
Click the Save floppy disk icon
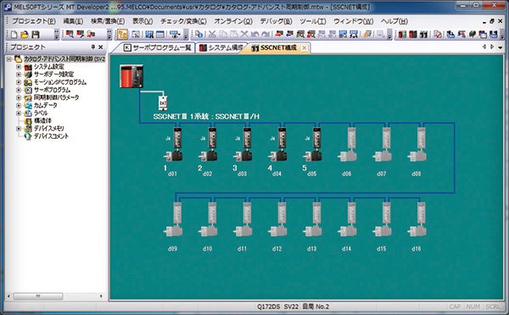36,35
